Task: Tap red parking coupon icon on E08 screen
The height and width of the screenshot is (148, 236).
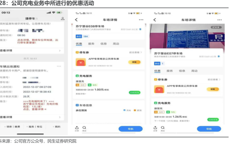Action: click(81, 62)
